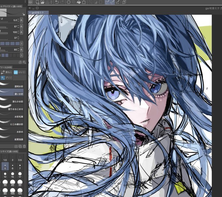Viewport: 222px width, 197px height.
Task: Choose brush size preset 12
Action: (5, 175)
